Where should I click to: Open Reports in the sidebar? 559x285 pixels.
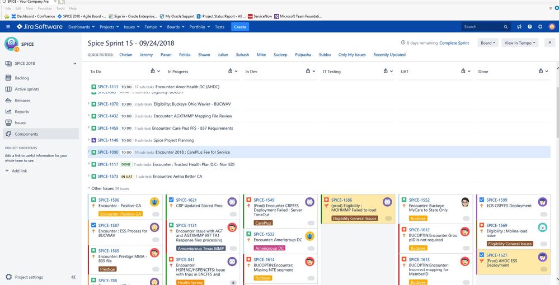tap(21, 112)
